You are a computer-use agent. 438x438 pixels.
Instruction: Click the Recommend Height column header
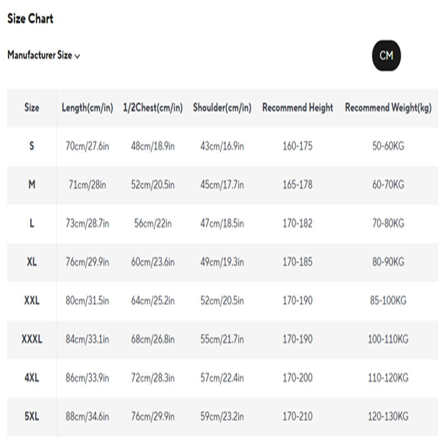pos(297,108)
